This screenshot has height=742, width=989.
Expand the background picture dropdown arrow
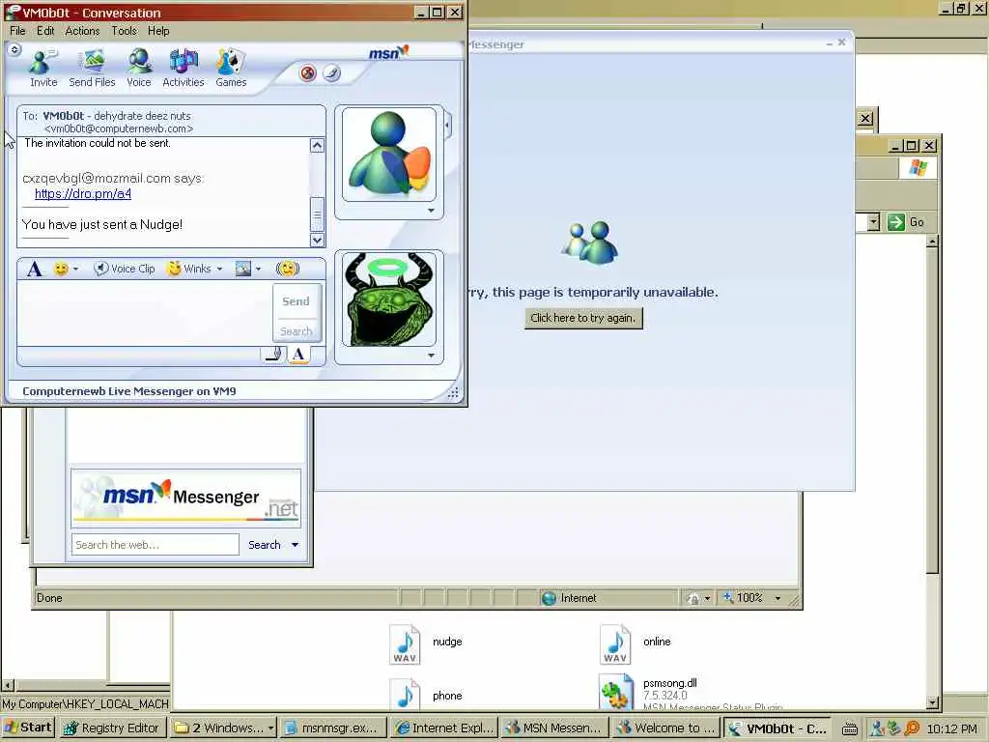pos(258,270)
